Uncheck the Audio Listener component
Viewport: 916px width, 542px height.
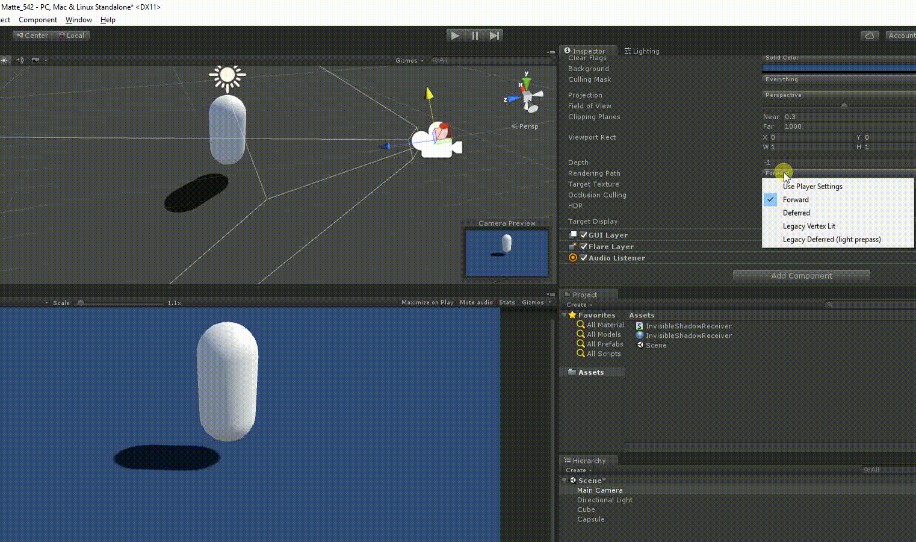[x=583, y=257]
